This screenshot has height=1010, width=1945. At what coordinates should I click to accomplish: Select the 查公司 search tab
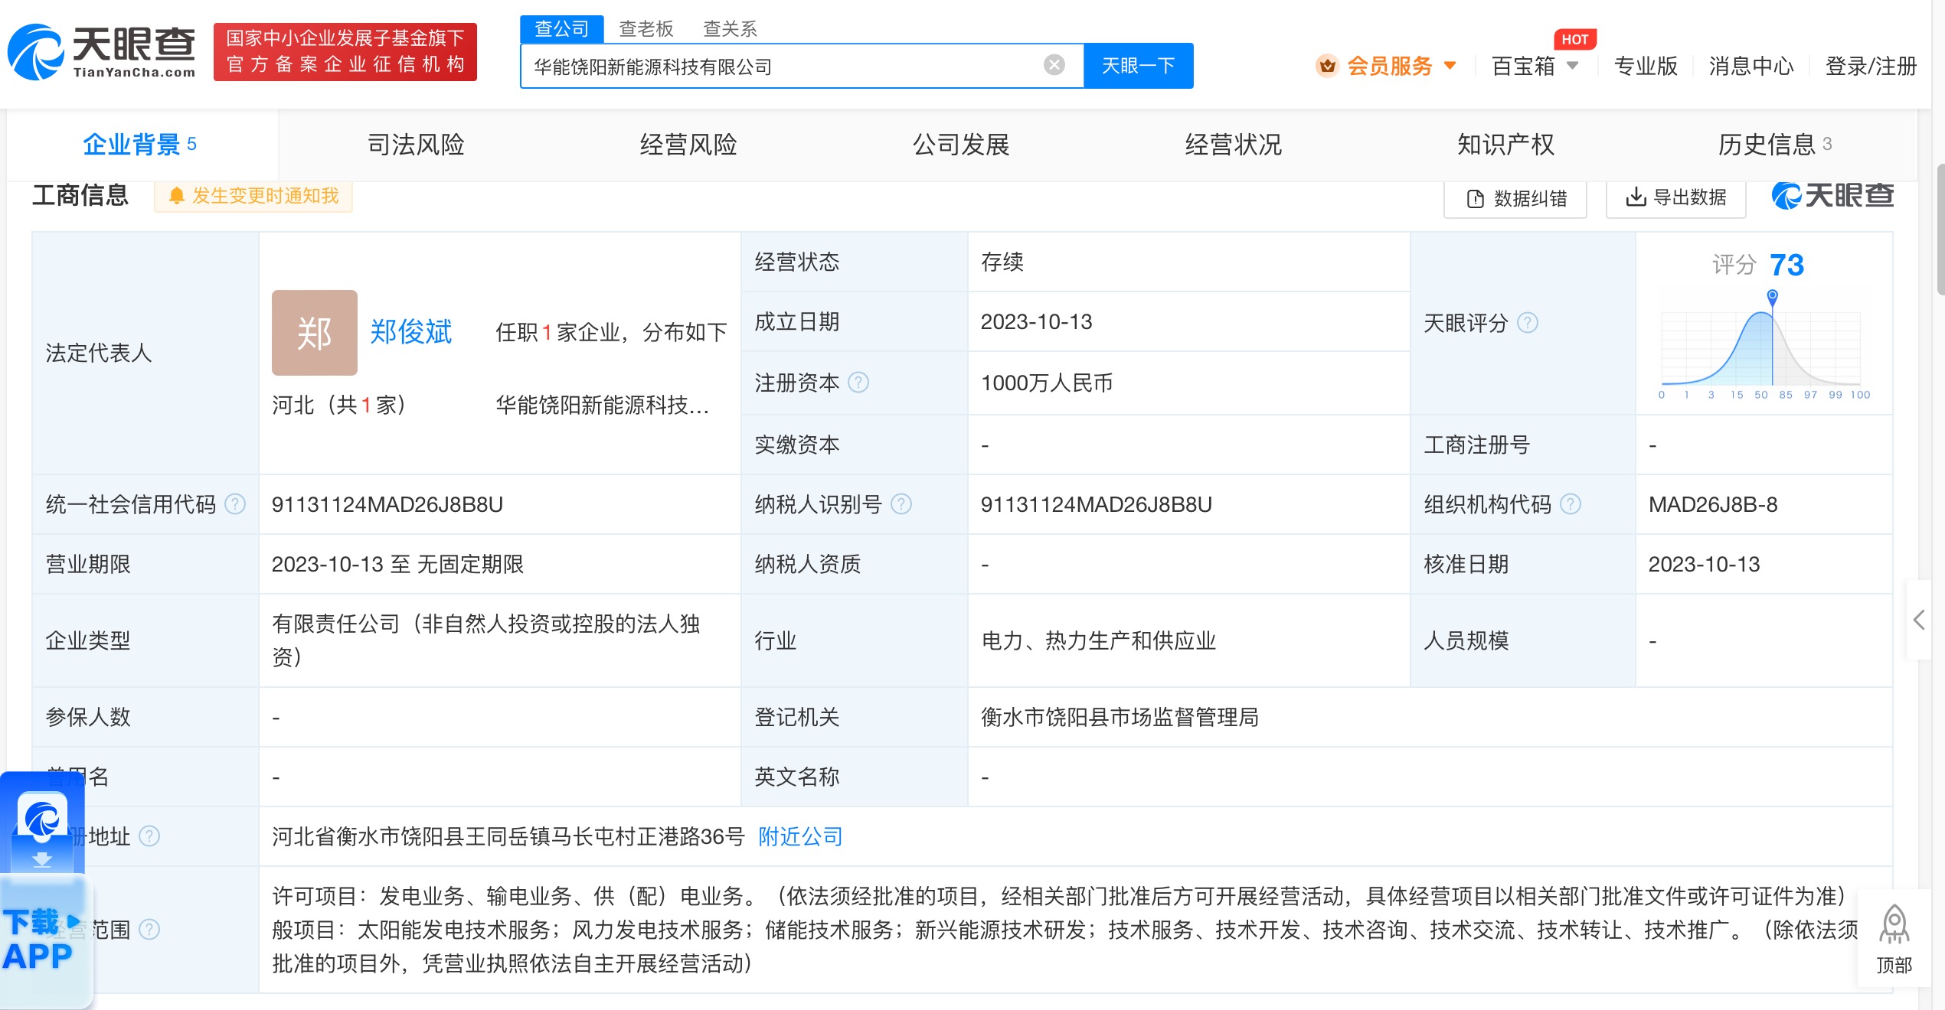562,28
